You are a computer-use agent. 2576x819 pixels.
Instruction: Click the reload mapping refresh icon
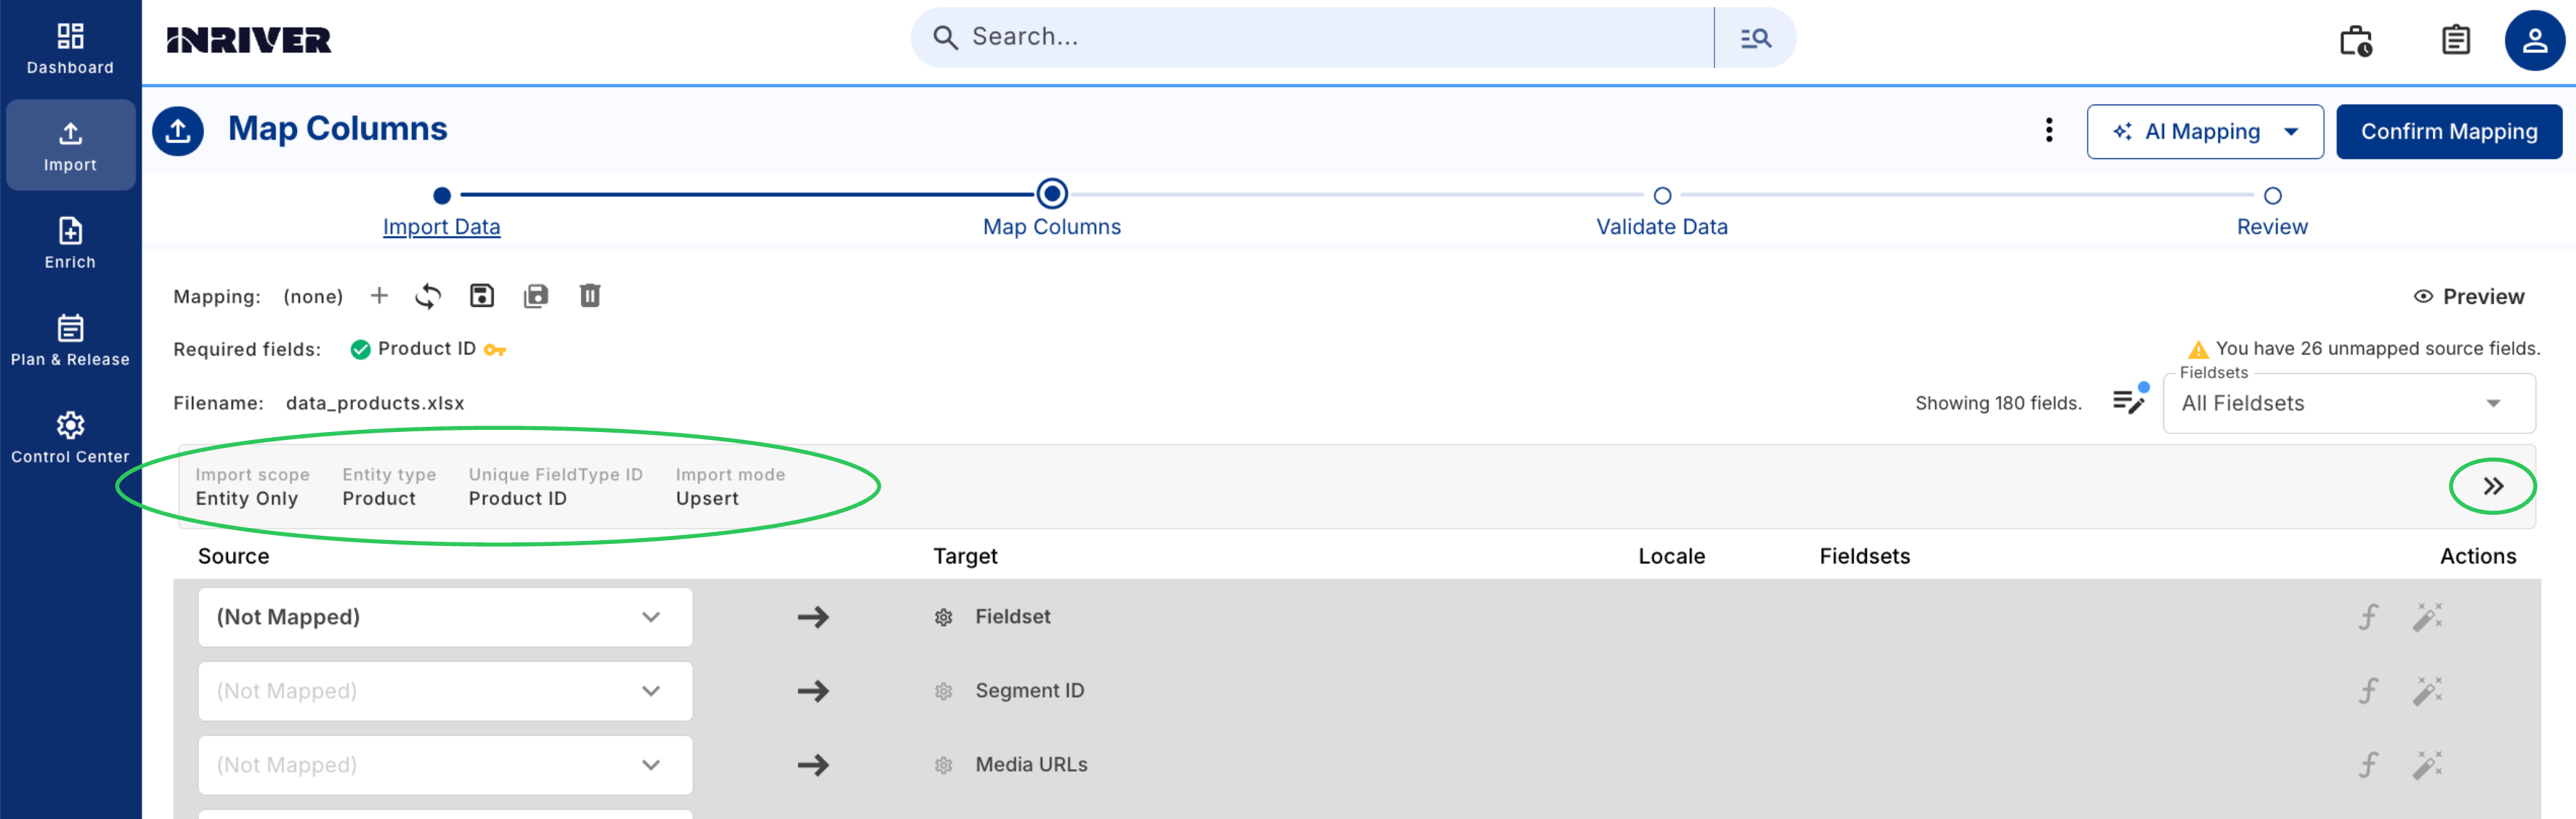(x=428, y=296)
